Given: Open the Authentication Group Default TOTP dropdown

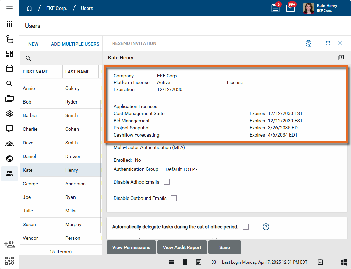Looking at the screenshot, I should point(182,169).
